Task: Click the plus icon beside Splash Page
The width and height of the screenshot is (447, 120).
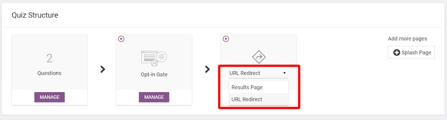Action: [x=396, y=52]
